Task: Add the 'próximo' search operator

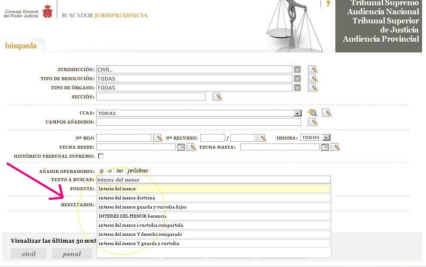Action: tap(138, 171)
